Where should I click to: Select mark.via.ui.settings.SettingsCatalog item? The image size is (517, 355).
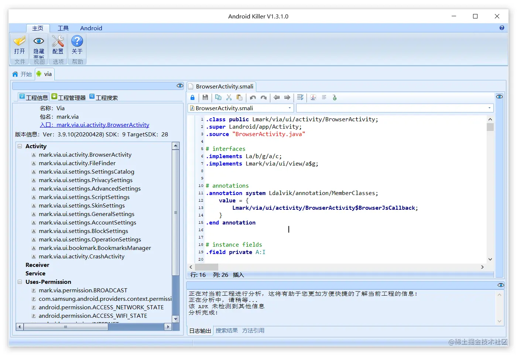[86, 172]
